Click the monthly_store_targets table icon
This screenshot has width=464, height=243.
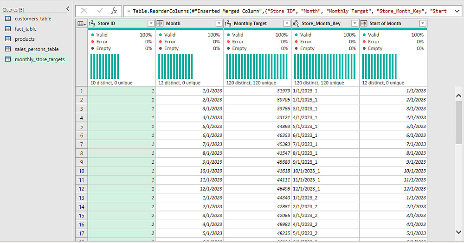[8, 59]
